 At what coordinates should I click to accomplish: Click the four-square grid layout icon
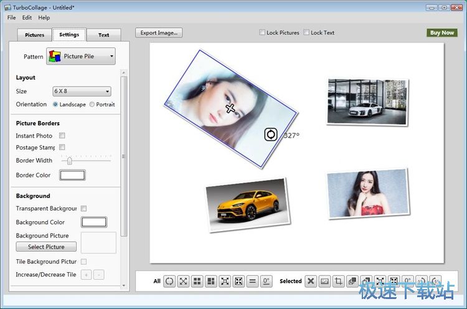197,282
